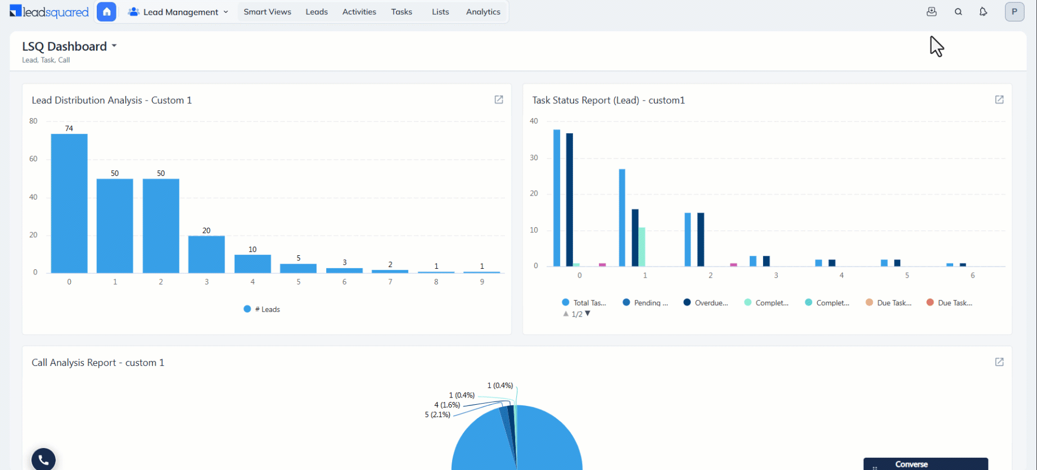The width and height of the screenshot is (1037, 470).
Task: Go to the Home dashboard icon
Action: point(106,12)
